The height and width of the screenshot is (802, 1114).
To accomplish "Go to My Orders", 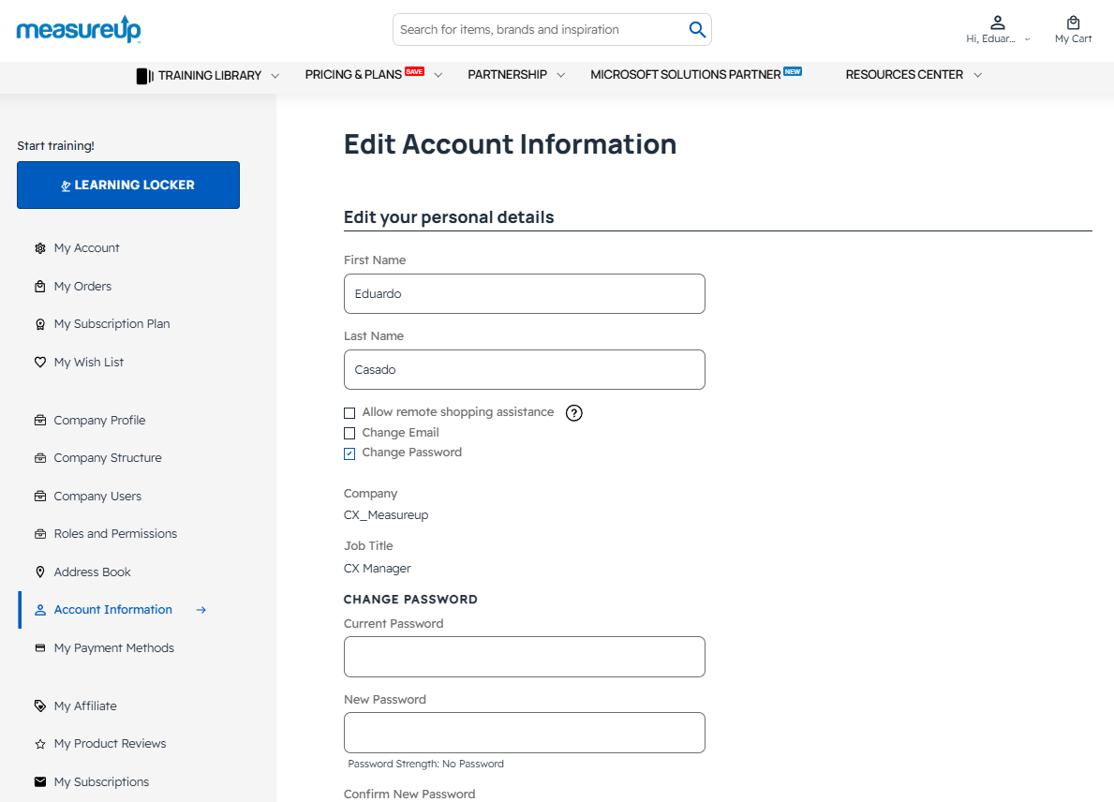I will [x=82, y=287].
